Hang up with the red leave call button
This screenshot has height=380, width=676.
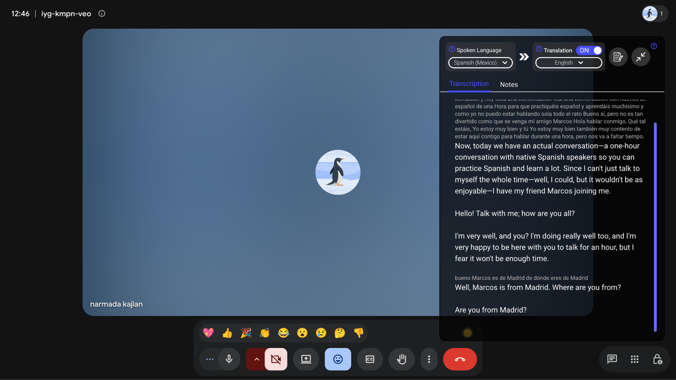(460, 359)
